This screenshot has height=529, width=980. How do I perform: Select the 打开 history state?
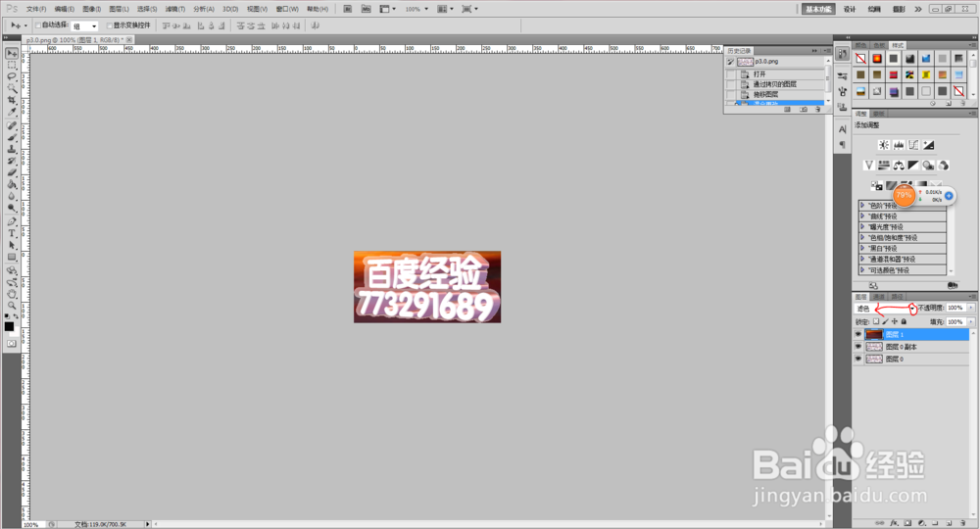pos(775,74)
